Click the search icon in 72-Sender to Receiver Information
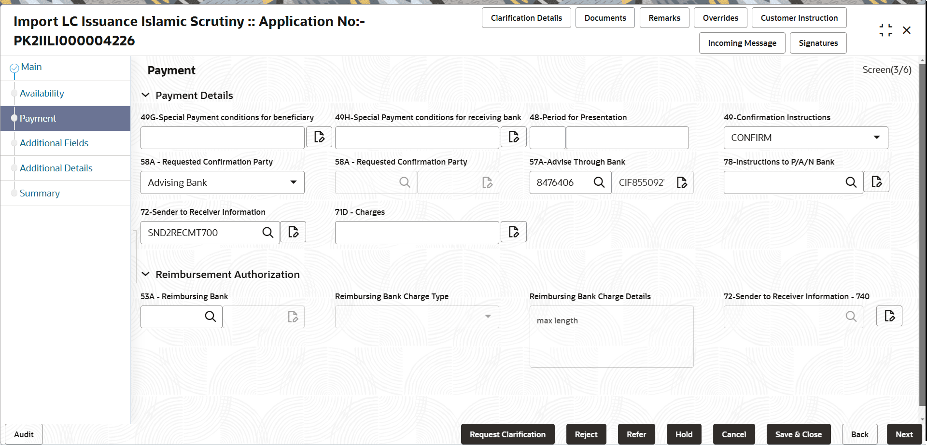927x445 pixels. (x=267, y=232)
